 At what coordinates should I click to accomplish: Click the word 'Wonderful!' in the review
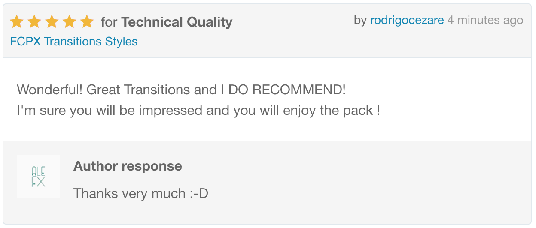point(50,90)
